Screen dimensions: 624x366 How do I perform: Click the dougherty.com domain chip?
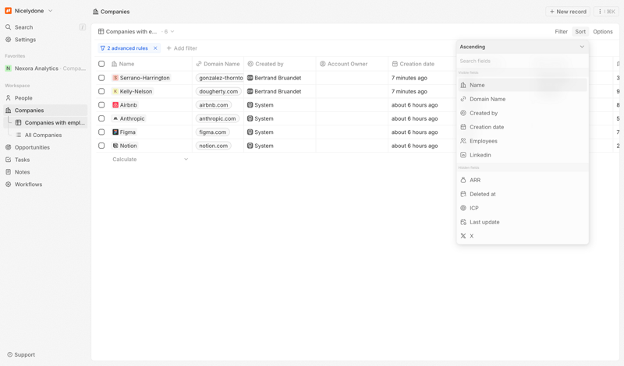click(218, 91)
